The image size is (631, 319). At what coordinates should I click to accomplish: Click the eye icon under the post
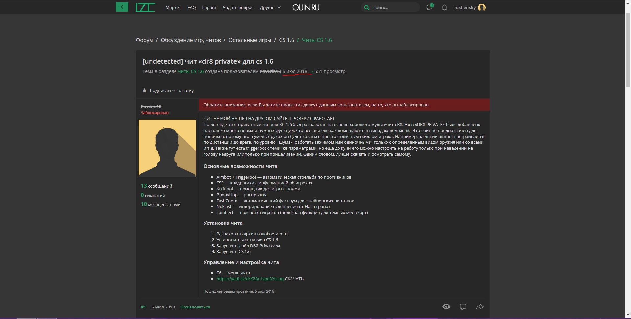(446, 307)
